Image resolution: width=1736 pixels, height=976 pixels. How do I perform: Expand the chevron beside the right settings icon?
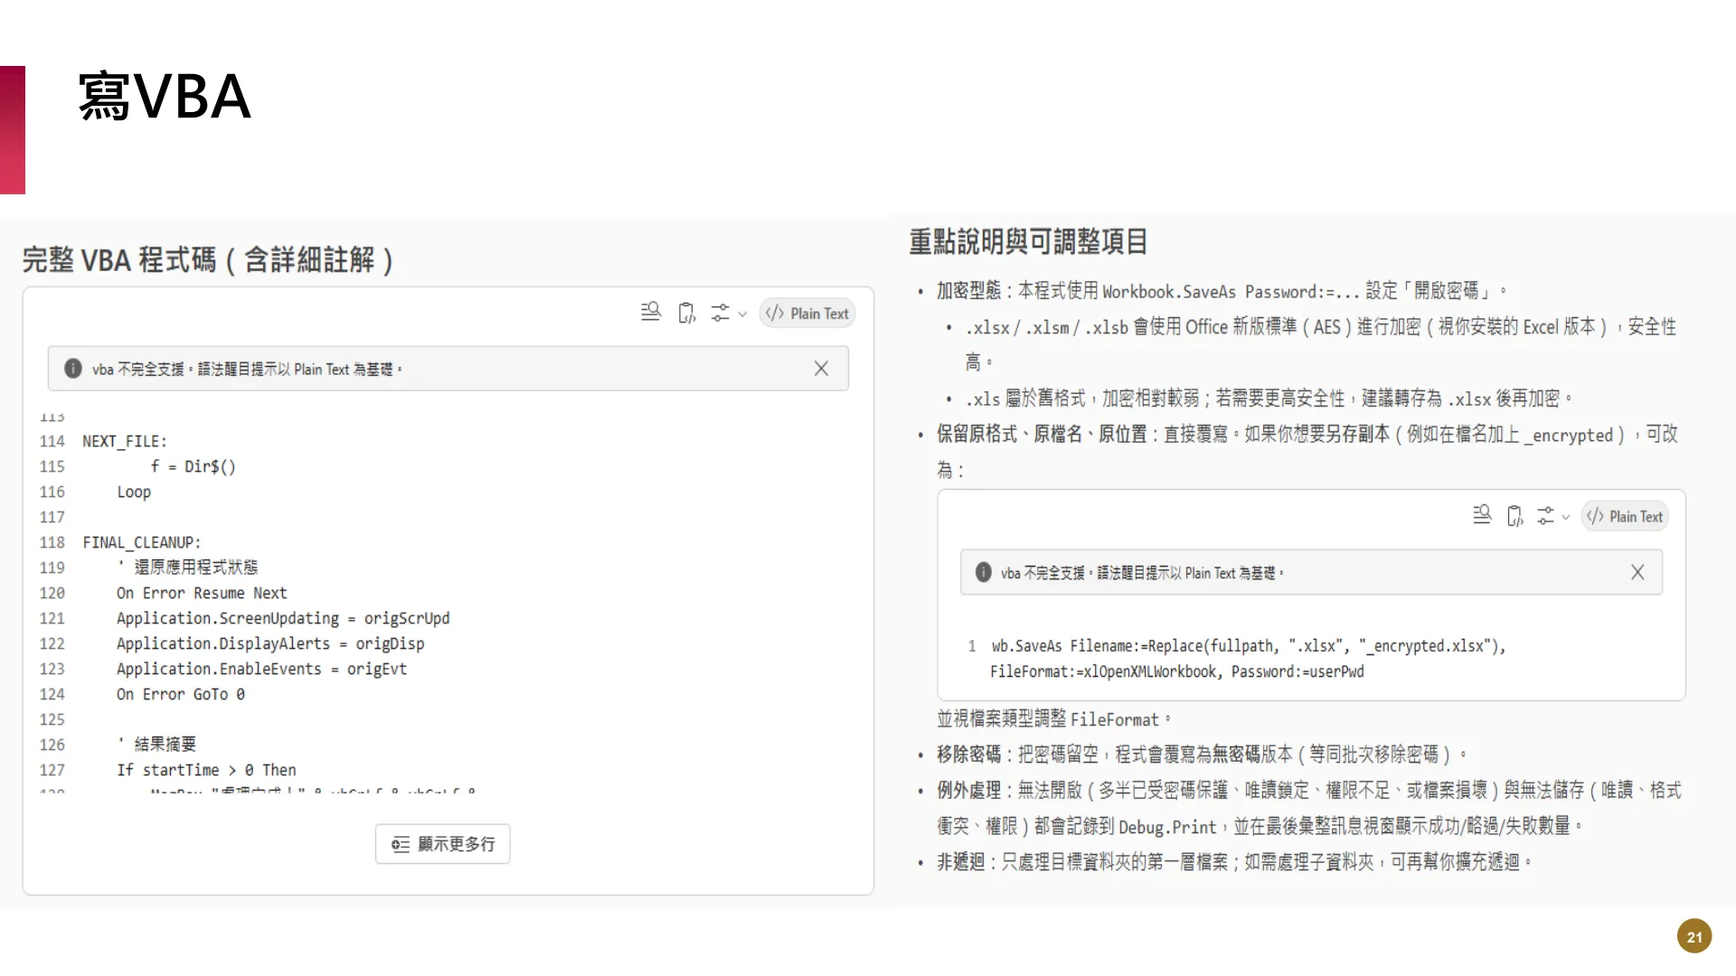tap(1566, 518)
